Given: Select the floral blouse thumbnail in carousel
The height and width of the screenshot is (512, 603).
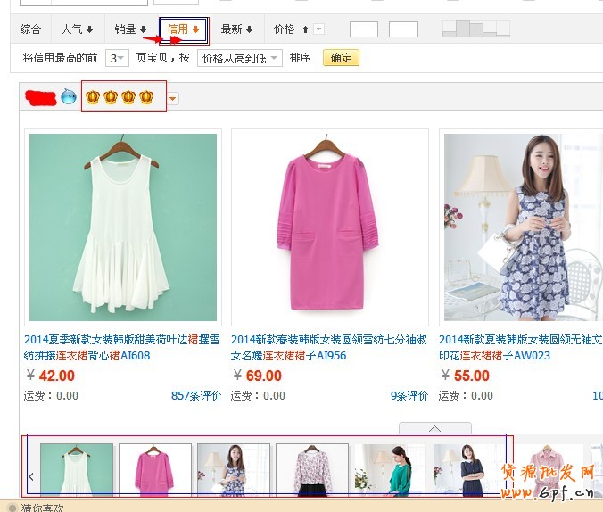Looking at the screenshot, I should [312, 469].
